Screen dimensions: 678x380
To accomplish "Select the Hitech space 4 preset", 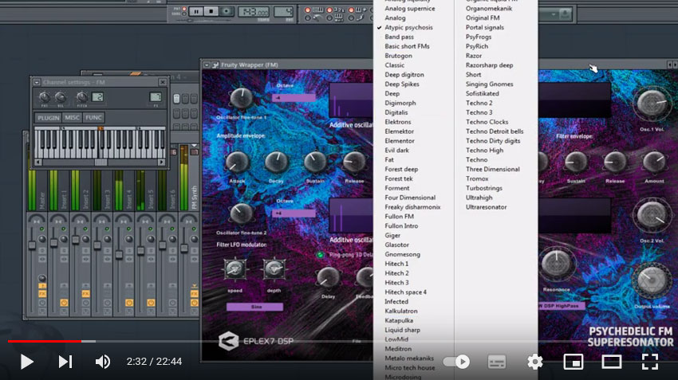I will tap(405, 292).
